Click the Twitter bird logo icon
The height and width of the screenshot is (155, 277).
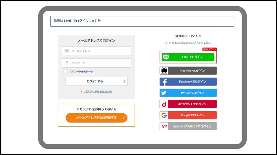point(164,93)
